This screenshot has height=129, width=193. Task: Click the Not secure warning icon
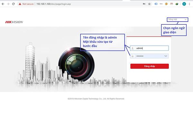[x=20, y=4]
